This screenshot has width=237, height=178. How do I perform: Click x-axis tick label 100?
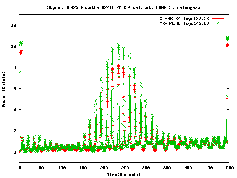tap(62, 168)
